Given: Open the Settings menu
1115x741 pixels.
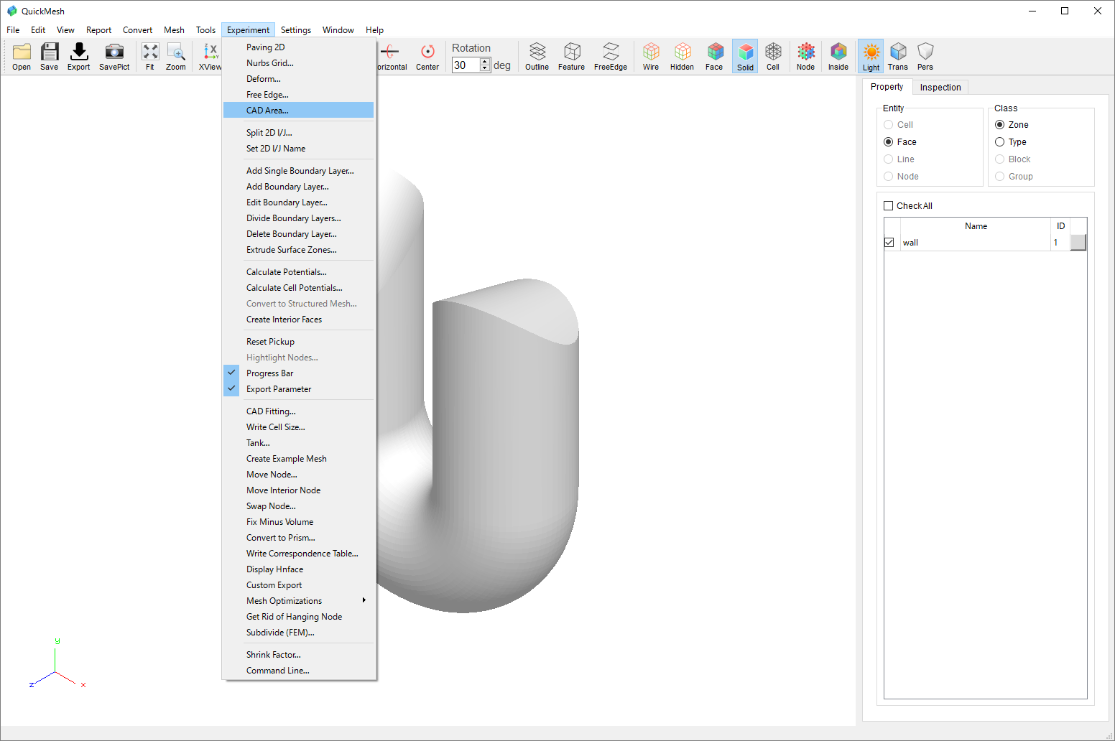Looking at the screenshot, I should click(x=296, y=30).
